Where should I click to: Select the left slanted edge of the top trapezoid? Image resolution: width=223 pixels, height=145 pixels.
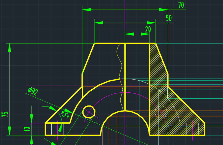88,58
